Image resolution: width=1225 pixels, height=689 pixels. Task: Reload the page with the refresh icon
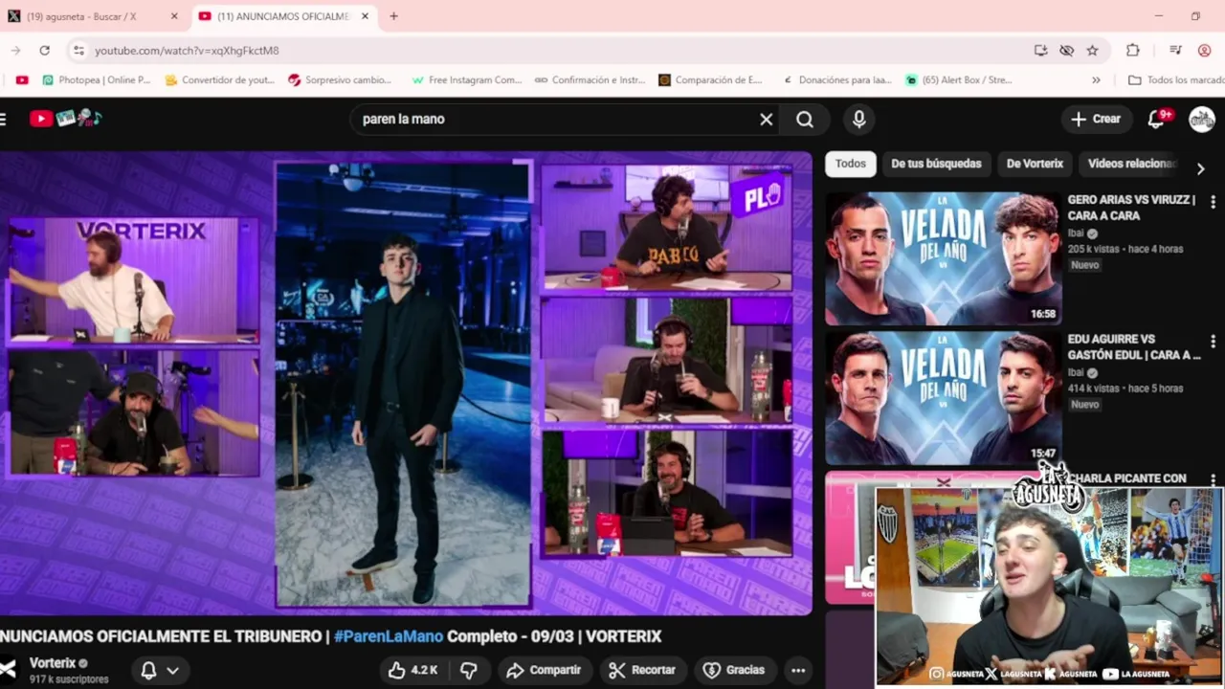coord(44,50)
